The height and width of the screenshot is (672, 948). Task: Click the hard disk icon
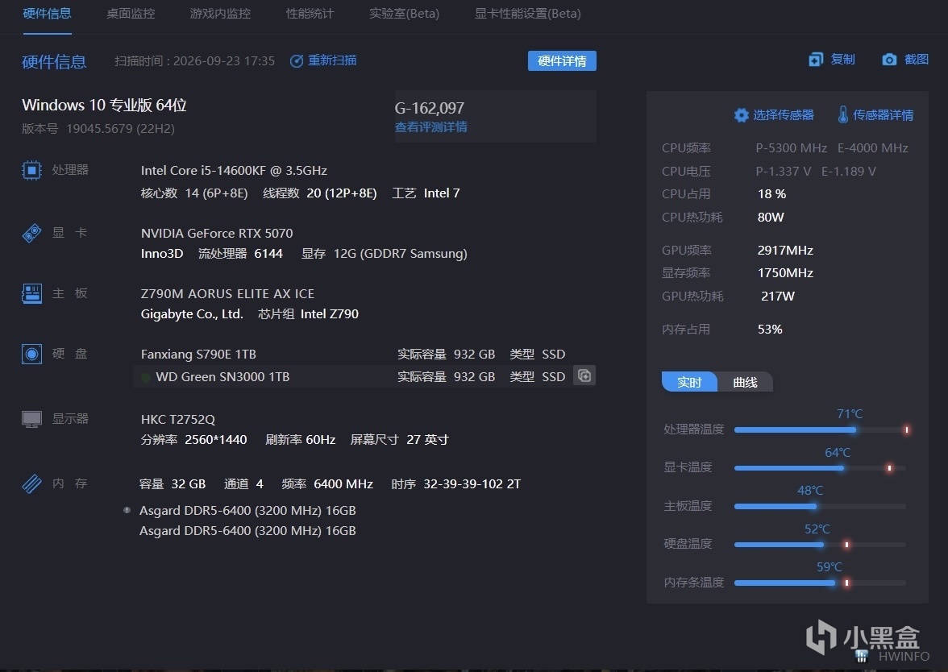31,355
